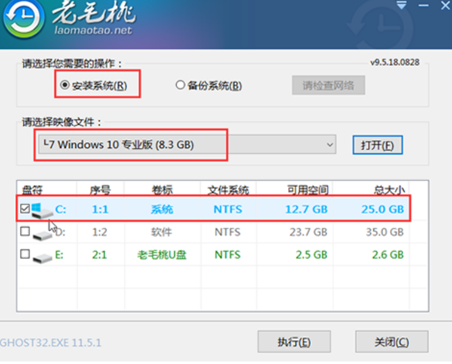Click the 35.0 GB total size value
Viewport: 452px width, 364px height.
pos(385,232)
